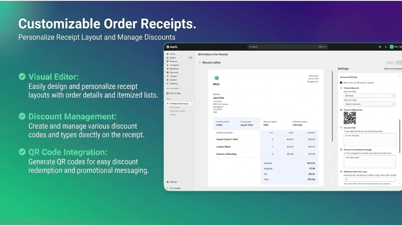Viewport: 402px width, 226px height.
Task: Toggle the Show accent block checkbox
Action: (382, 69)
